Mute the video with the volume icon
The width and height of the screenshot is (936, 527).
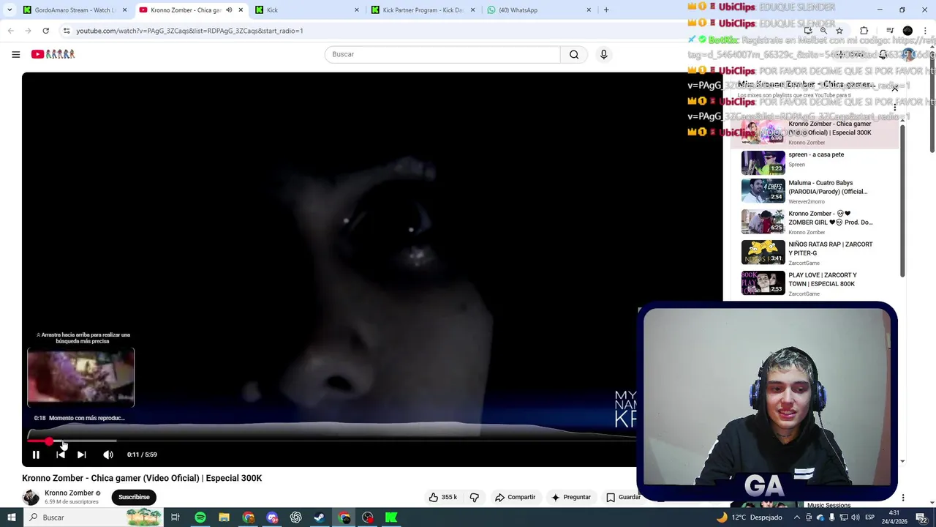coord(108,455)
